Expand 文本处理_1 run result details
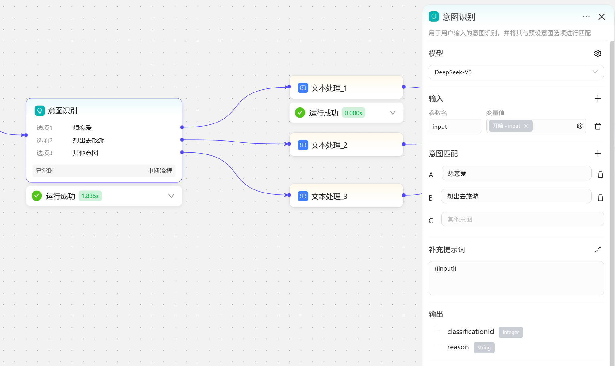The image size is (615, 366). click(393, 113)
